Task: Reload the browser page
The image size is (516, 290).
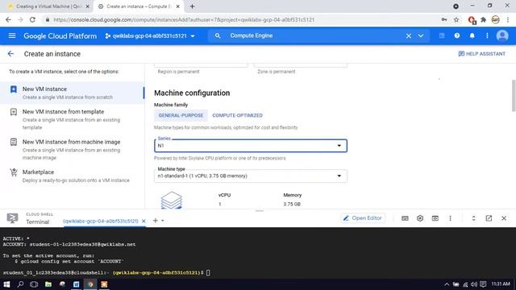Action: (32, 19)
